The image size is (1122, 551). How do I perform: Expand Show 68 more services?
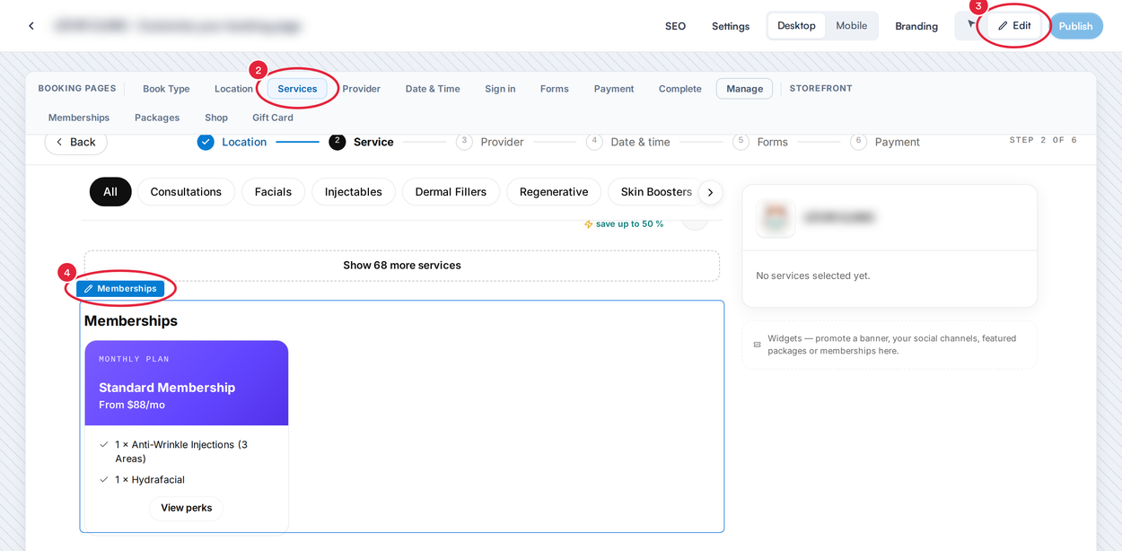click(402, 266)
